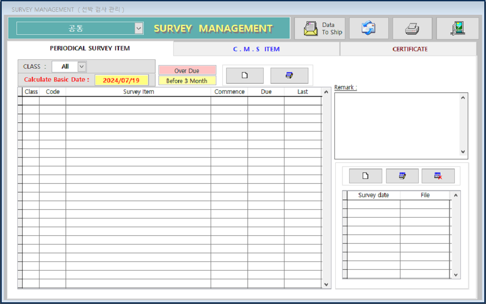
Task: Select the Over Due pink legend
Action: point(187,71)
